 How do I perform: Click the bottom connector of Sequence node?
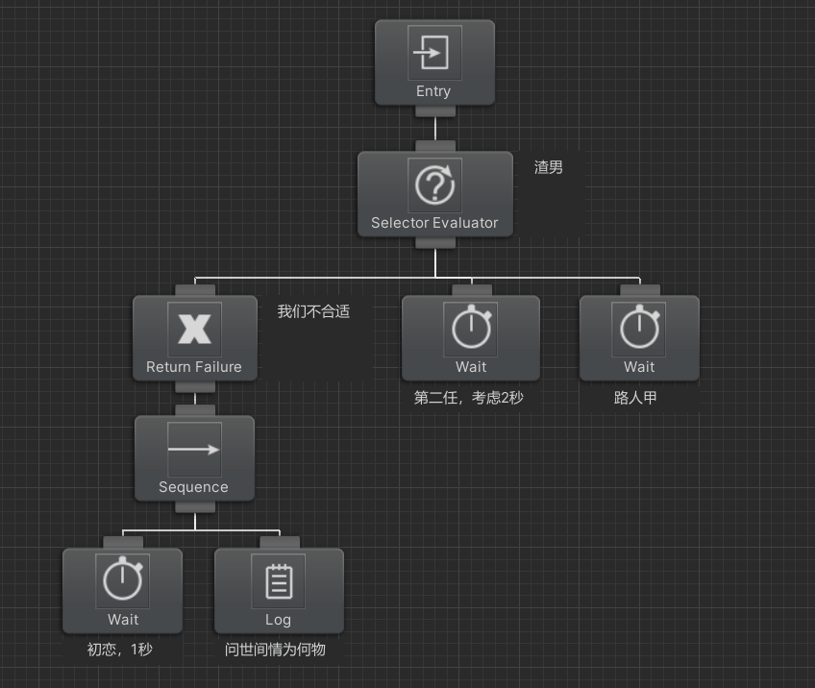pyautogui.click(x=194, y=507)
